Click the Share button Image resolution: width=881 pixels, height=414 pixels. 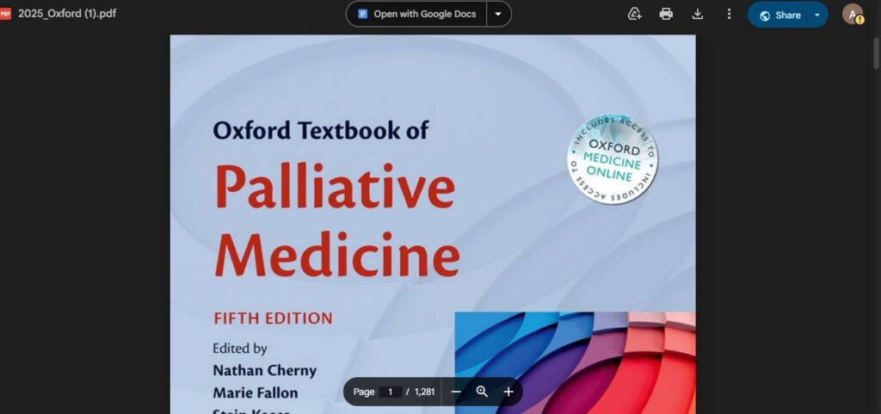coord(779,15)
